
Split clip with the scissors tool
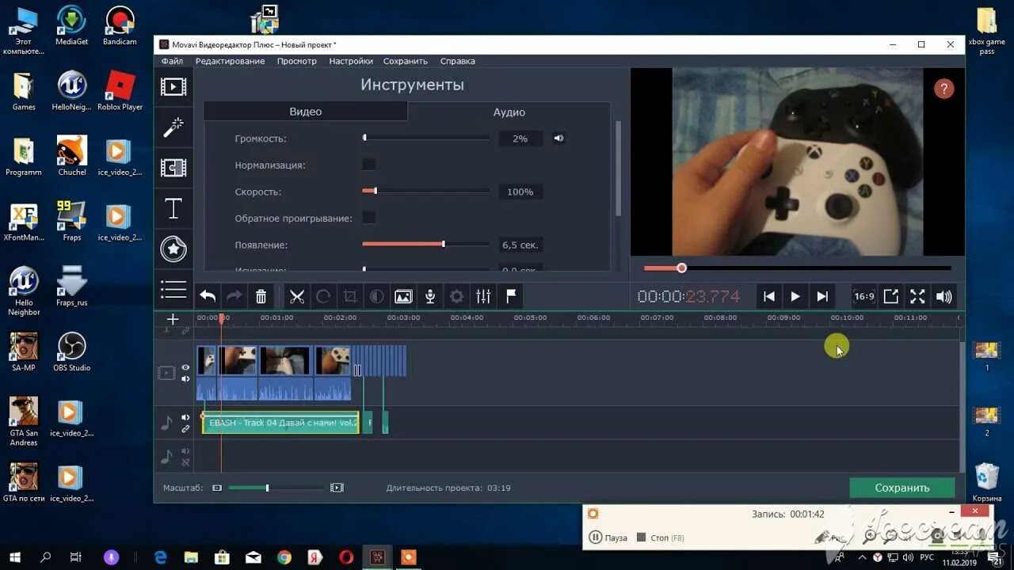[x=297, y=296]
